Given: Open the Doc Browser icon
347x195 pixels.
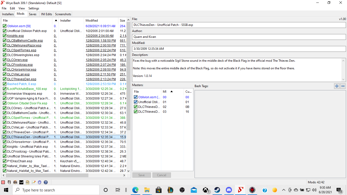Looking at the screenshot, I should click(x=27, y=182).
